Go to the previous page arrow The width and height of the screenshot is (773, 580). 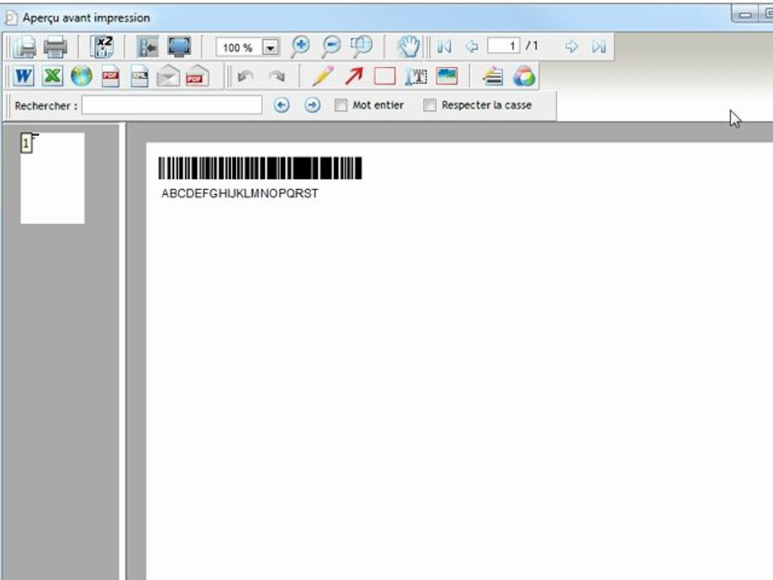pos(472,47)
